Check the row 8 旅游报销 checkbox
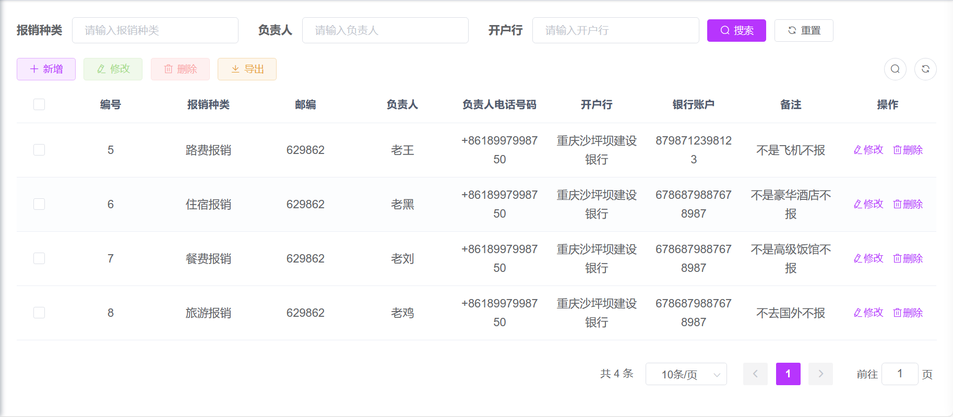 (x=39, y=313)
